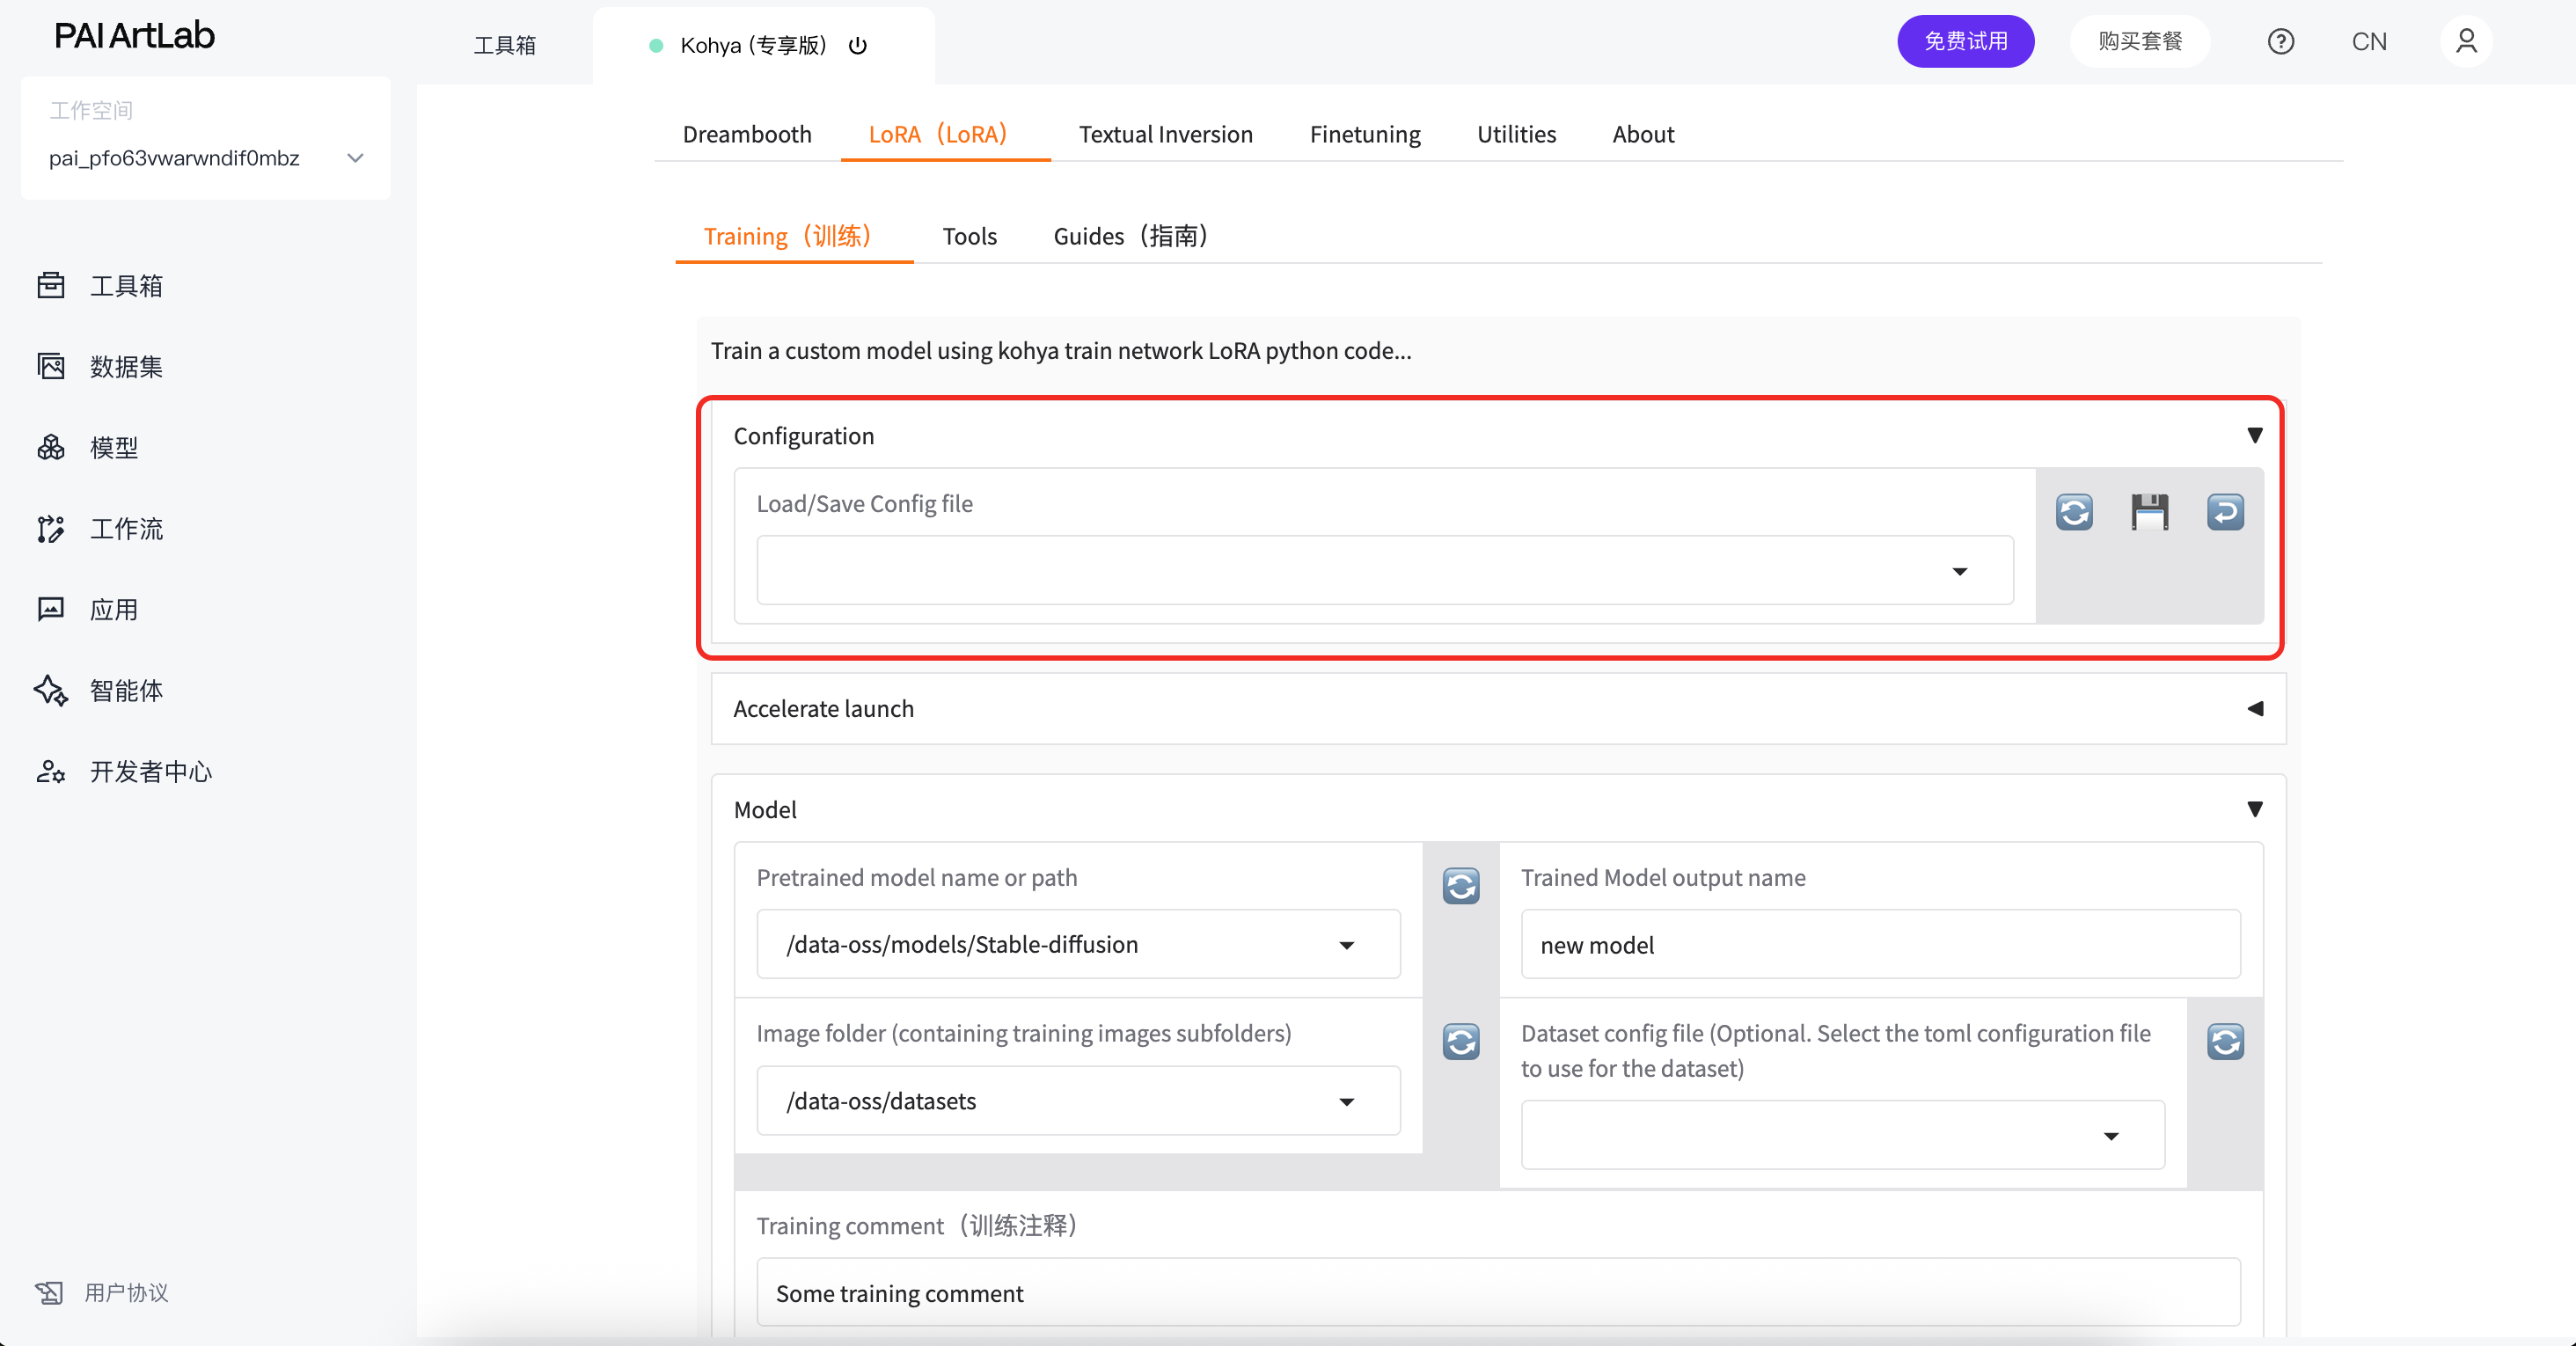The image size is (2576, 1346).
Task: Click the save config floppy disk icon
Action: (2149, 512)
